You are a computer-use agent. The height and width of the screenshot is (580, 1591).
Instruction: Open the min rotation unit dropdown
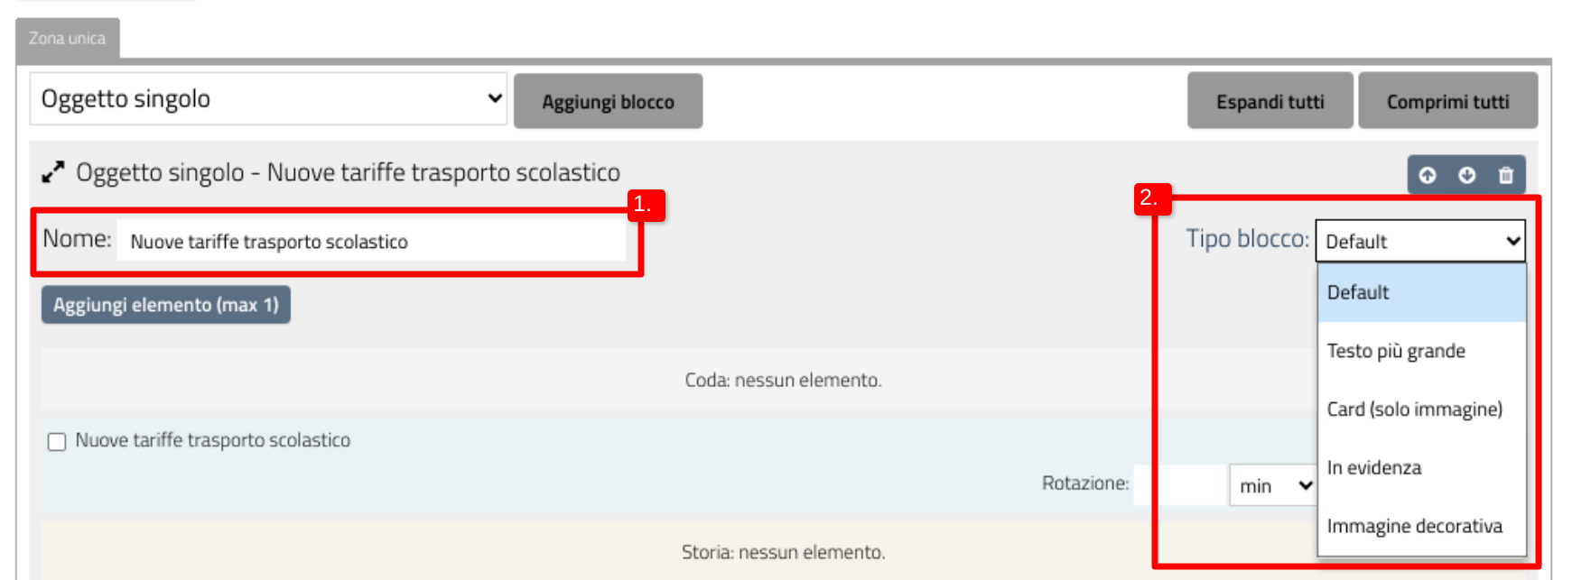(x=1273, y=486)
